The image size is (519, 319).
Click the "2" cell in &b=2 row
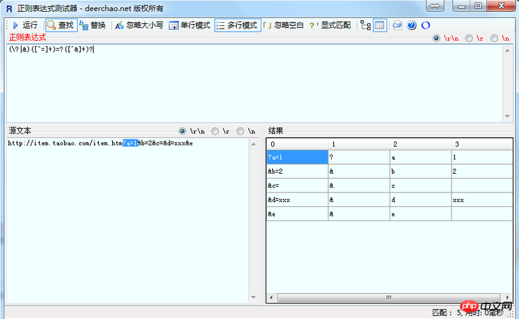[482, 171]
